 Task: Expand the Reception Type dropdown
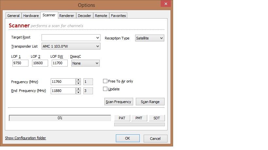tap(150, 38)
